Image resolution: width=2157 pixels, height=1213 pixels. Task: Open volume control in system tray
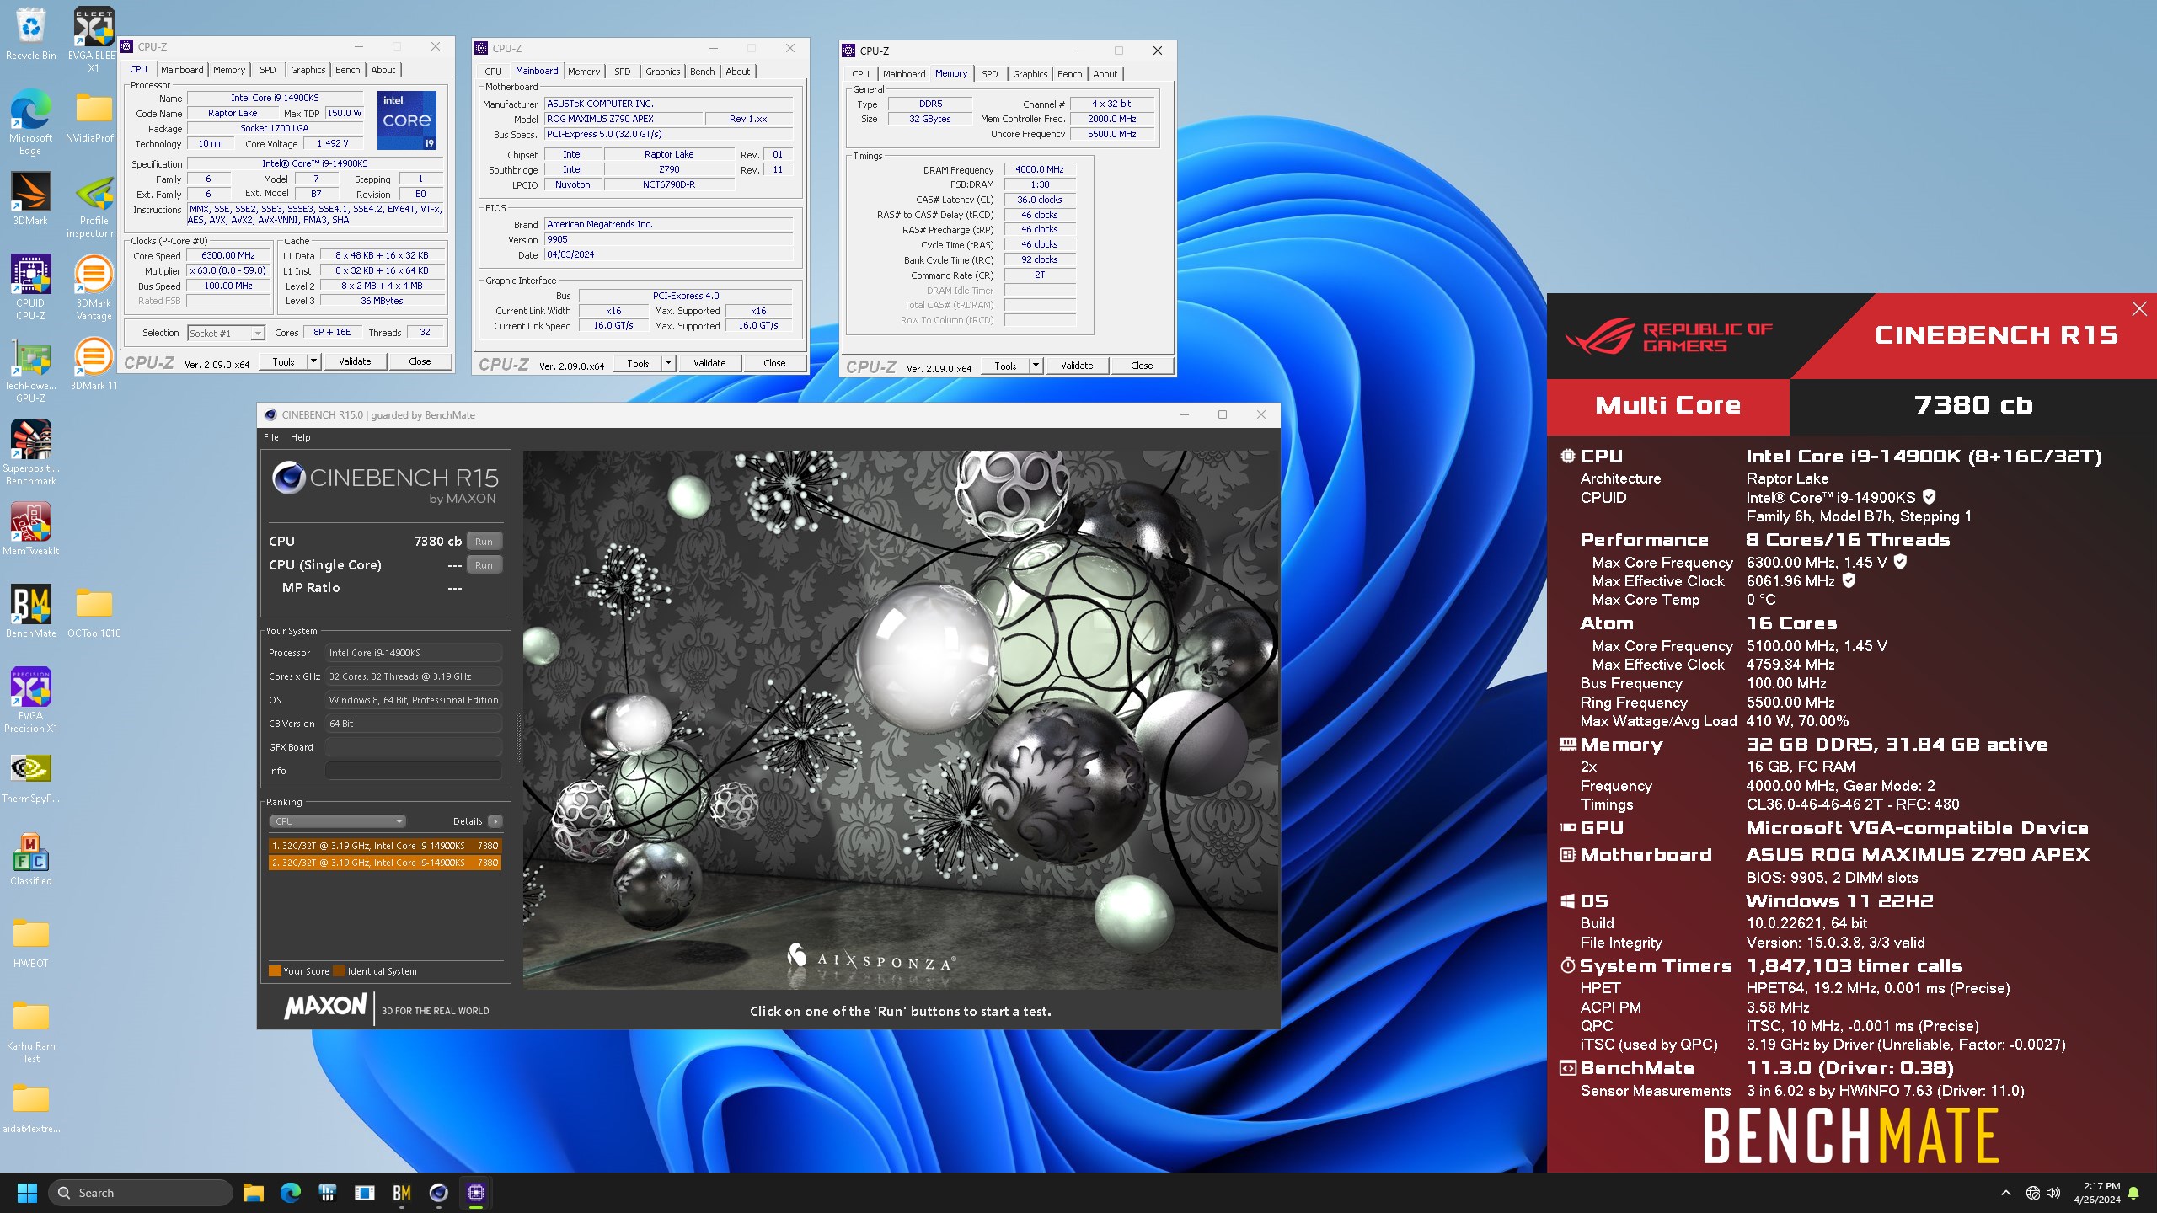2053,1193
